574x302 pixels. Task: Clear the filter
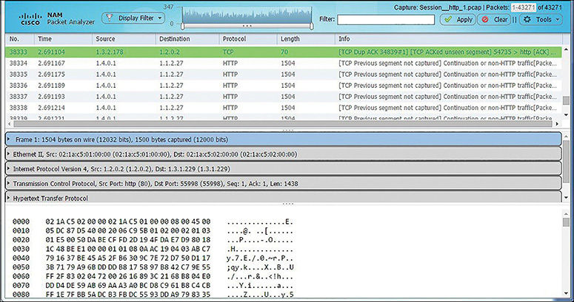[494, 19]
